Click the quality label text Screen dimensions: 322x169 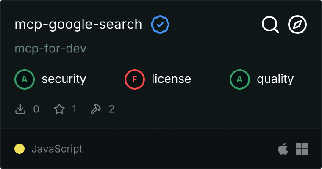[275, 79]
